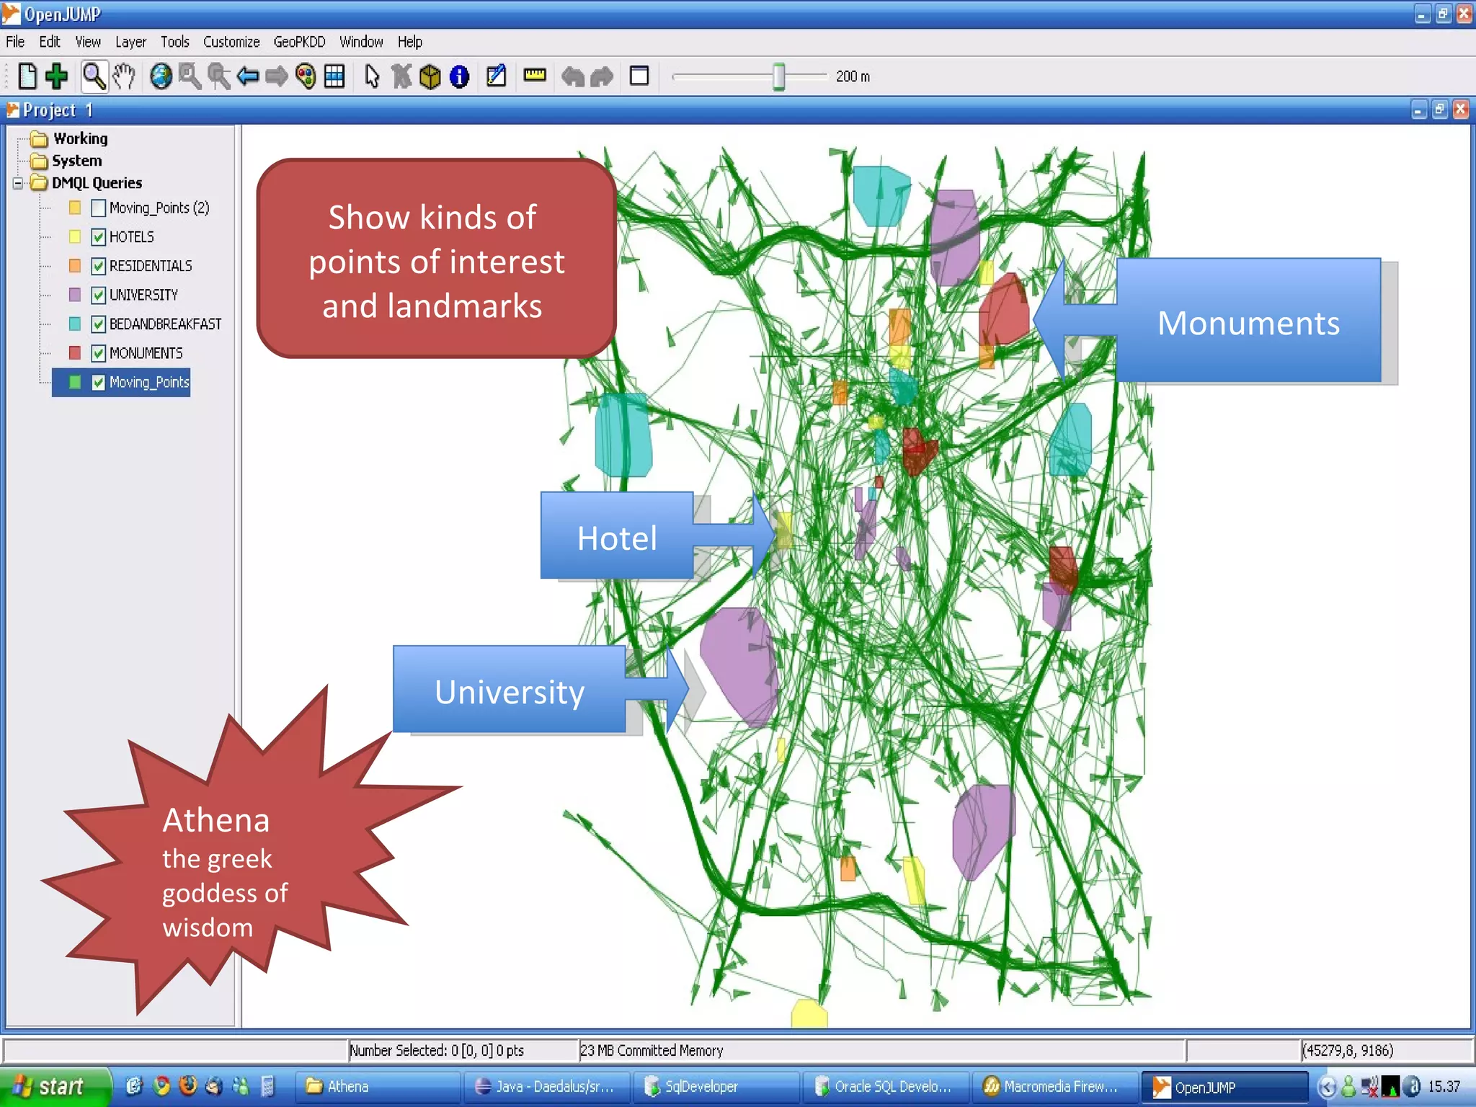
Task: Open the Layer menu
Action: (130, 42)
